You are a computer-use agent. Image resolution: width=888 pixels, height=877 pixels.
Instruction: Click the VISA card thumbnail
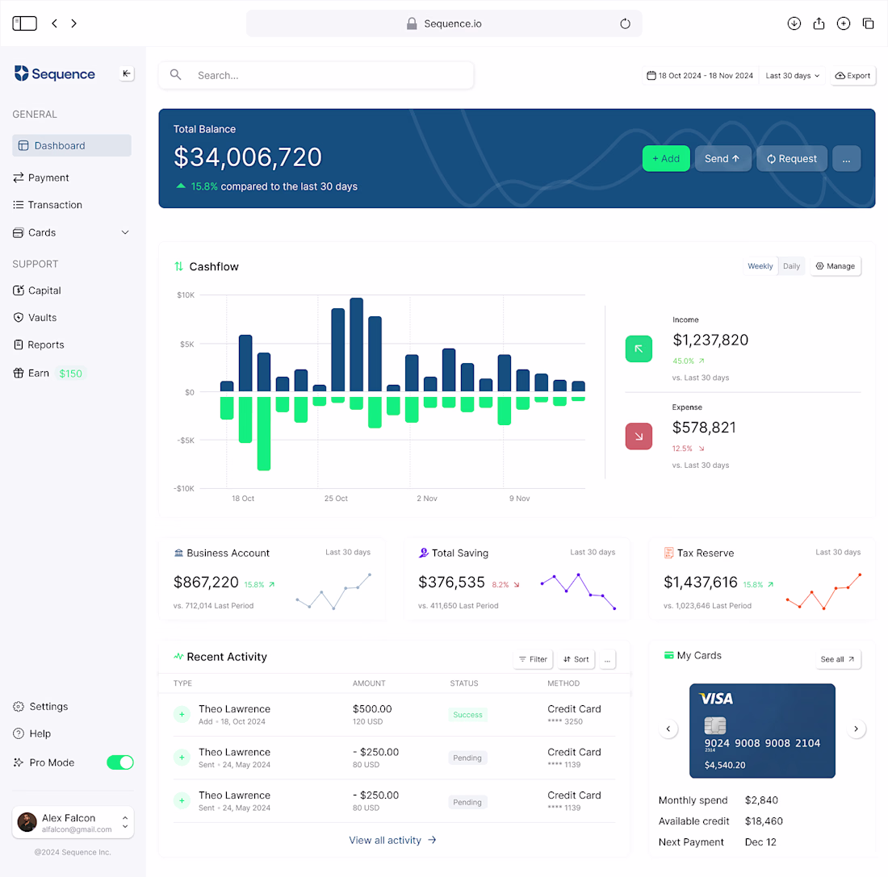pos(762,730)
